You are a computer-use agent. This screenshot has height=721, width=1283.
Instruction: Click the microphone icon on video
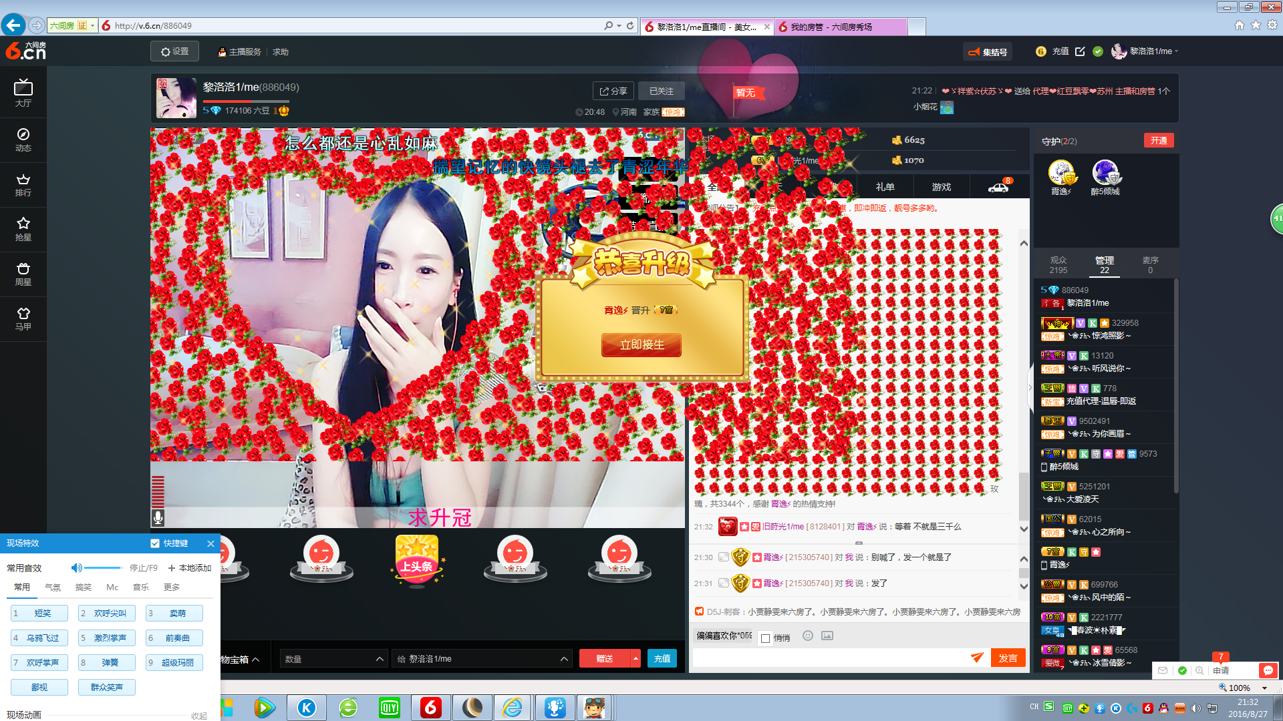click(x=158, y=517)
